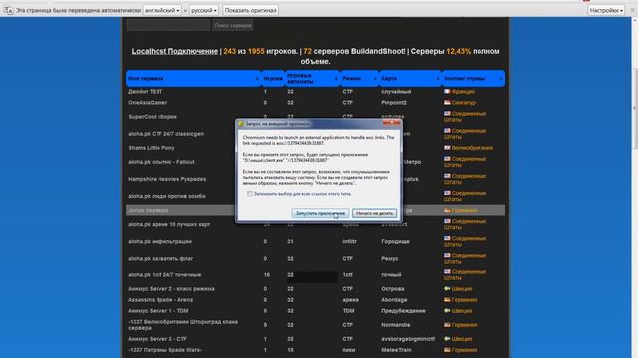Viewport: 638px width, 358px height.
Task: Open the "Настройки" translation settings dropdown
Action: tap(606, 10)
